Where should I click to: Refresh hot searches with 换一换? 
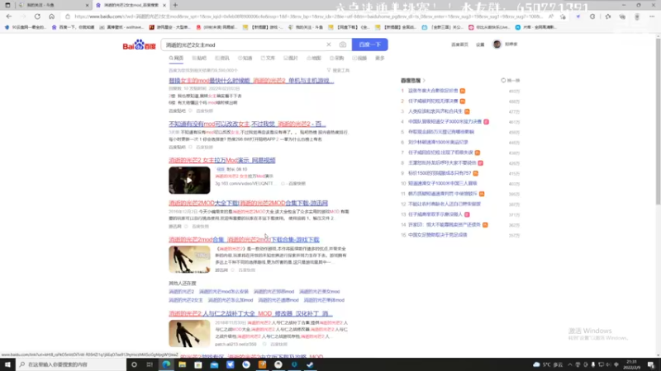pos(510,80)
